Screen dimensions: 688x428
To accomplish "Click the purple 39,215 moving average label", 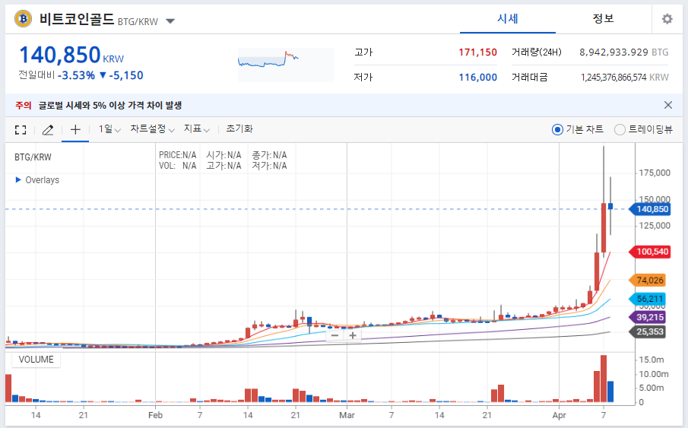I will [649, 317].
